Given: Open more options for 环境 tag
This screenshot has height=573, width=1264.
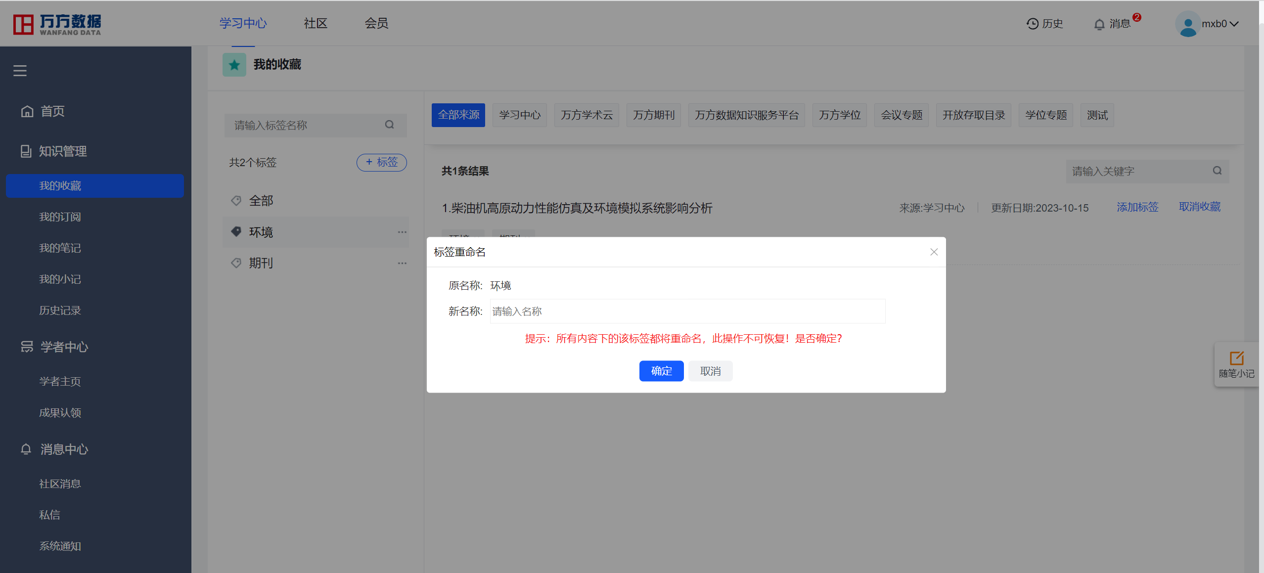Looking at the screenshot, I should (402, 232).
